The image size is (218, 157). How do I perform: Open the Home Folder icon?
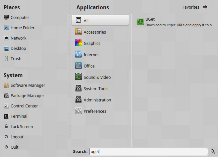click(x=6, y=28)
